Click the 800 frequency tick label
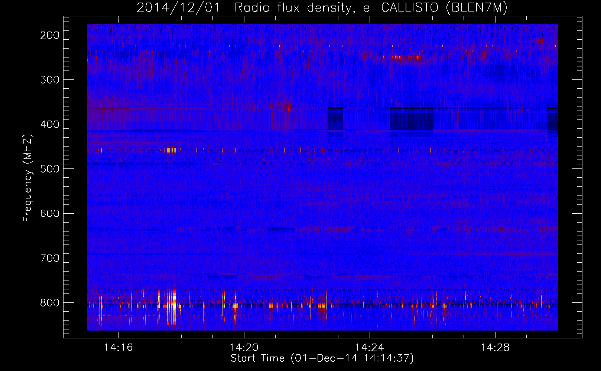 (x=50, y=303)
